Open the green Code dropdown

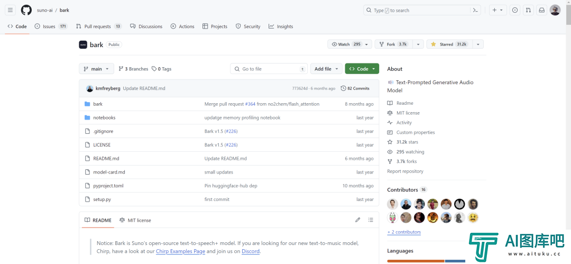[x=362, y=69]
